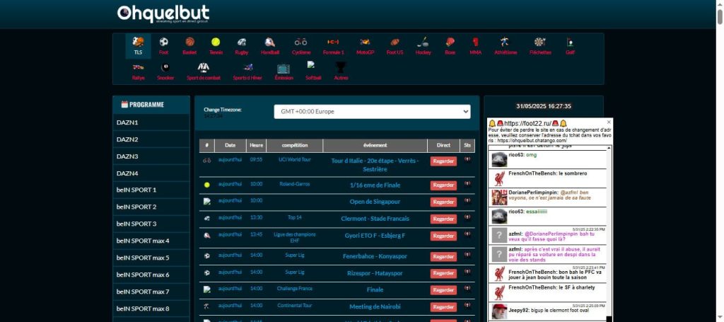
Task: Open the GMT +00:00 Europe timezone dropdown
Action: (372, 112)
